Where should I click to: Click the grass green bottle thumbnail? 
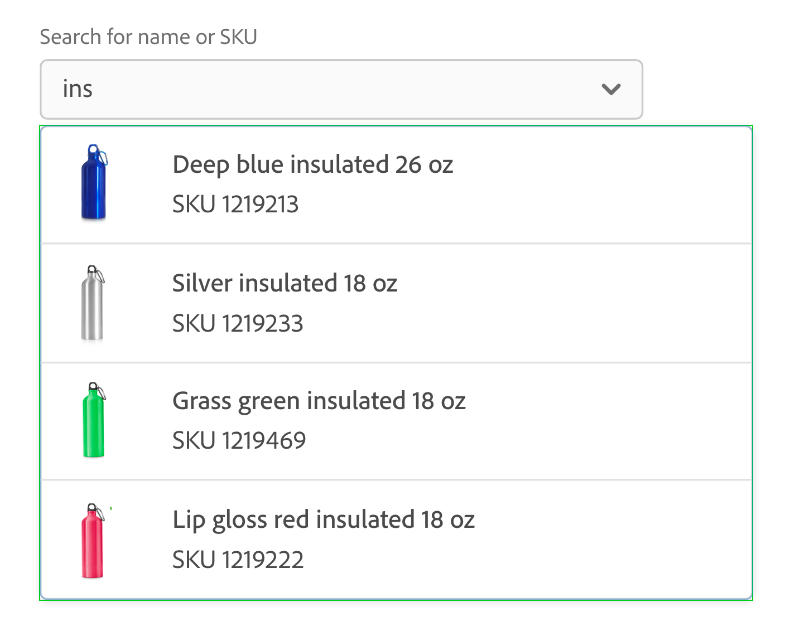coord(94,420)
